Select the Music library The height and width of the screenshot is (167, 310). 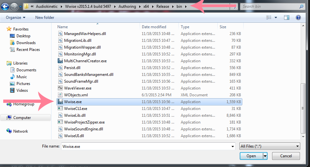(22, 77)
